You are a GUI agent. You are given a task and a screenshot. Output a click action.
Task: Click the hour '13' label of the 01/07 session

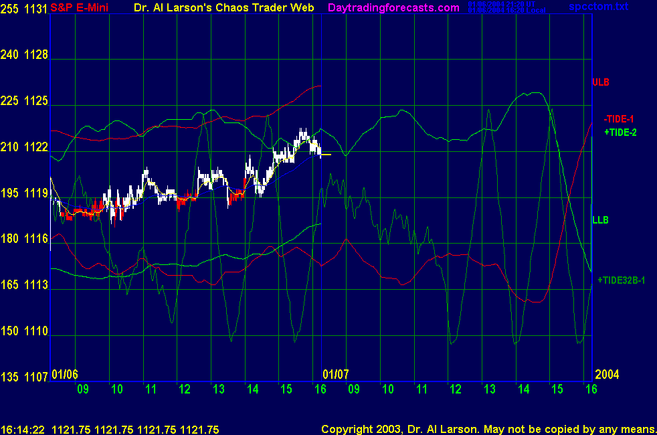490,389
